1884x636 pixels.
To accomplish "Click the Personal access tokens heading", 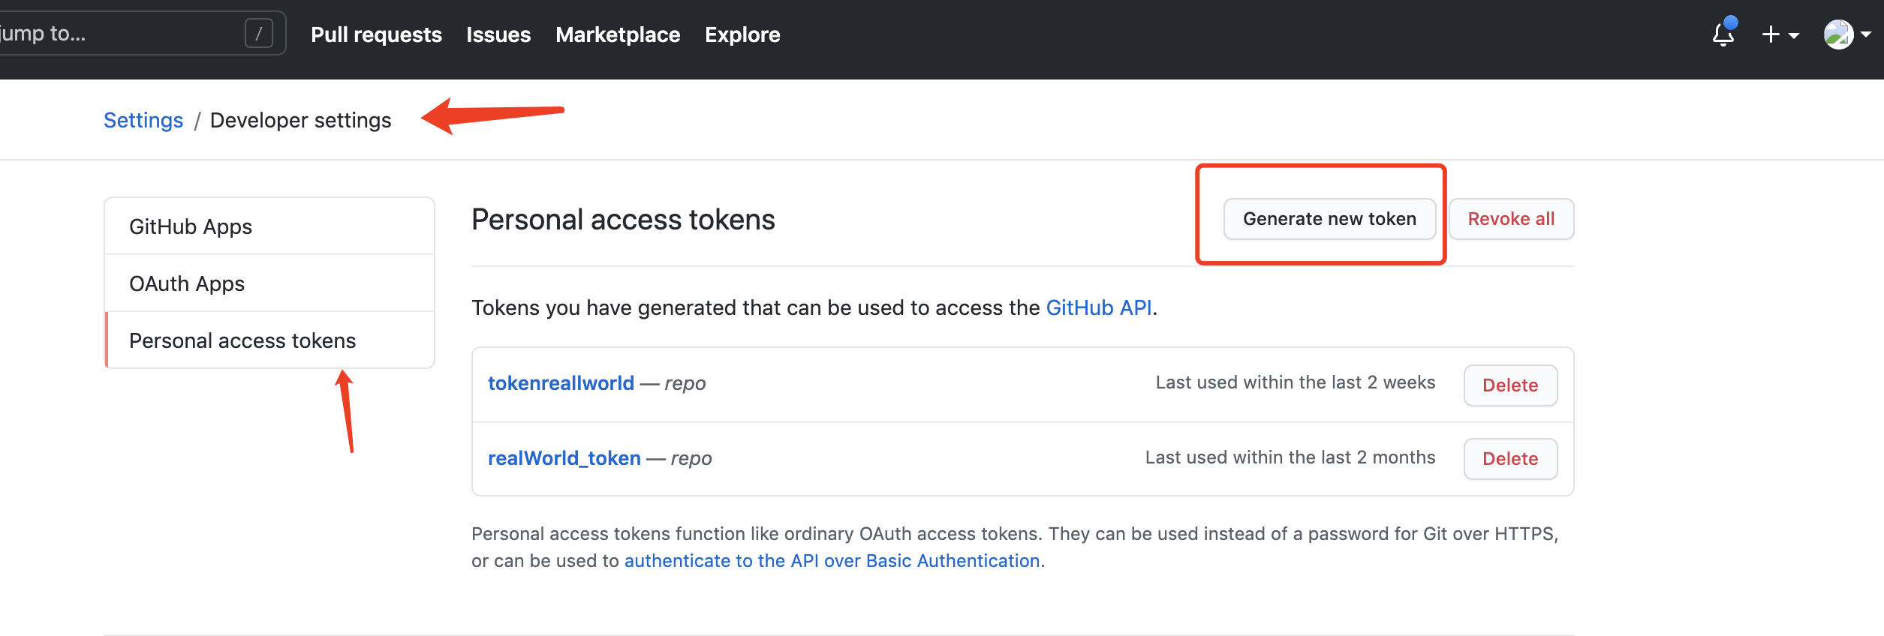I will [623, 220].
